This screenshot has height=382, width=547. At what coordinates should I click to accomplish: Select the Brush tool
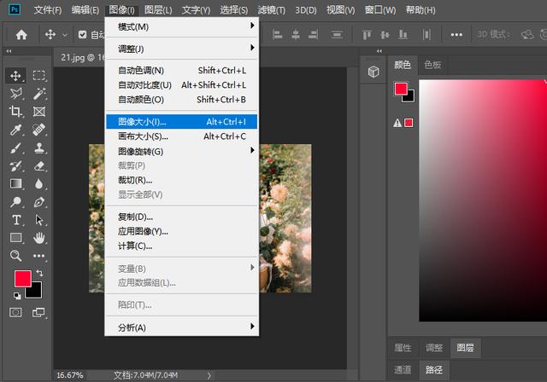(15, 148)
